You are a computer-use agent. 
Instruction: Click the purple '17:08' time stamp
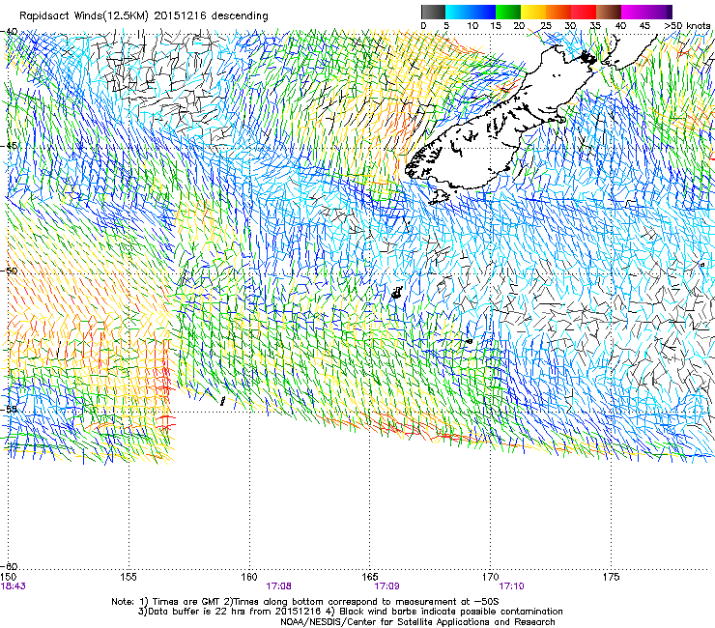[x=279, y=586]
